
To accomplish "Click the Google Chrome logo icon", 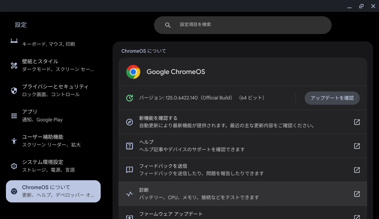I will [x=133, y=72].
